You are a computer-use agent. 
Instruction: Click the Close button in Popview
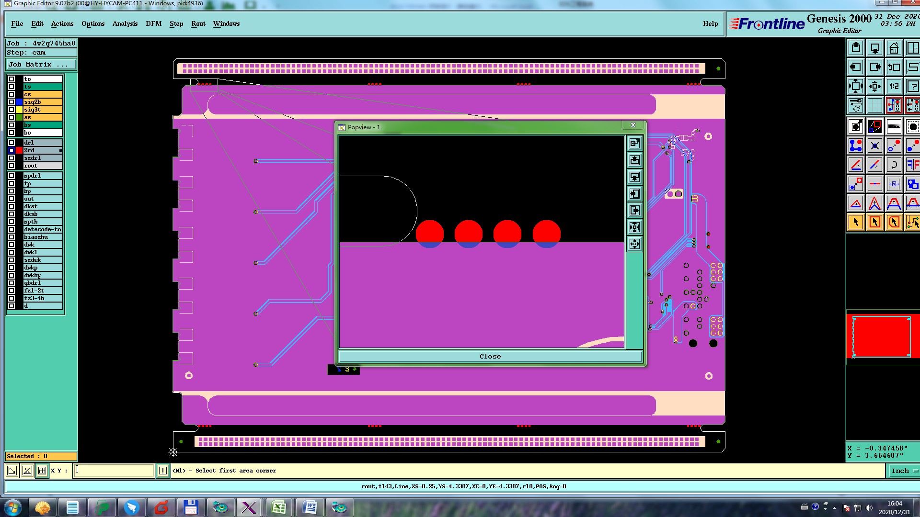pyautogui.click(x=490, y=356)
